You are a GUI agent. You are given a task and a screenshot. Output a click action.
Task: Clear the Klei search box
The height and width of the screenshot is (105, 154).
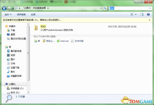click(150, 8)
